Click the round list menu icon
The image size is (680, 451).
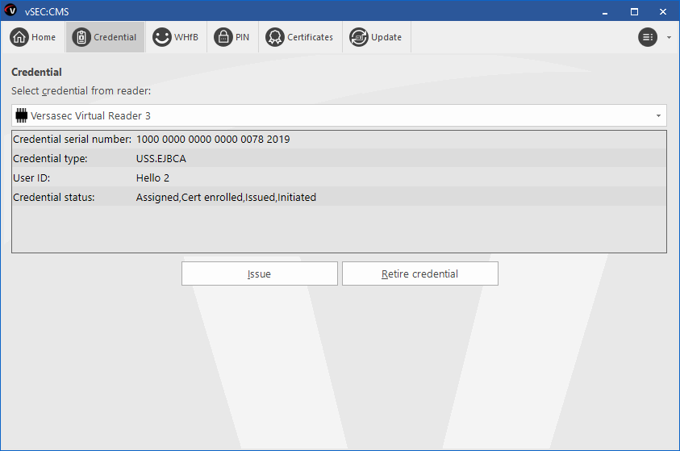(648, 37)
